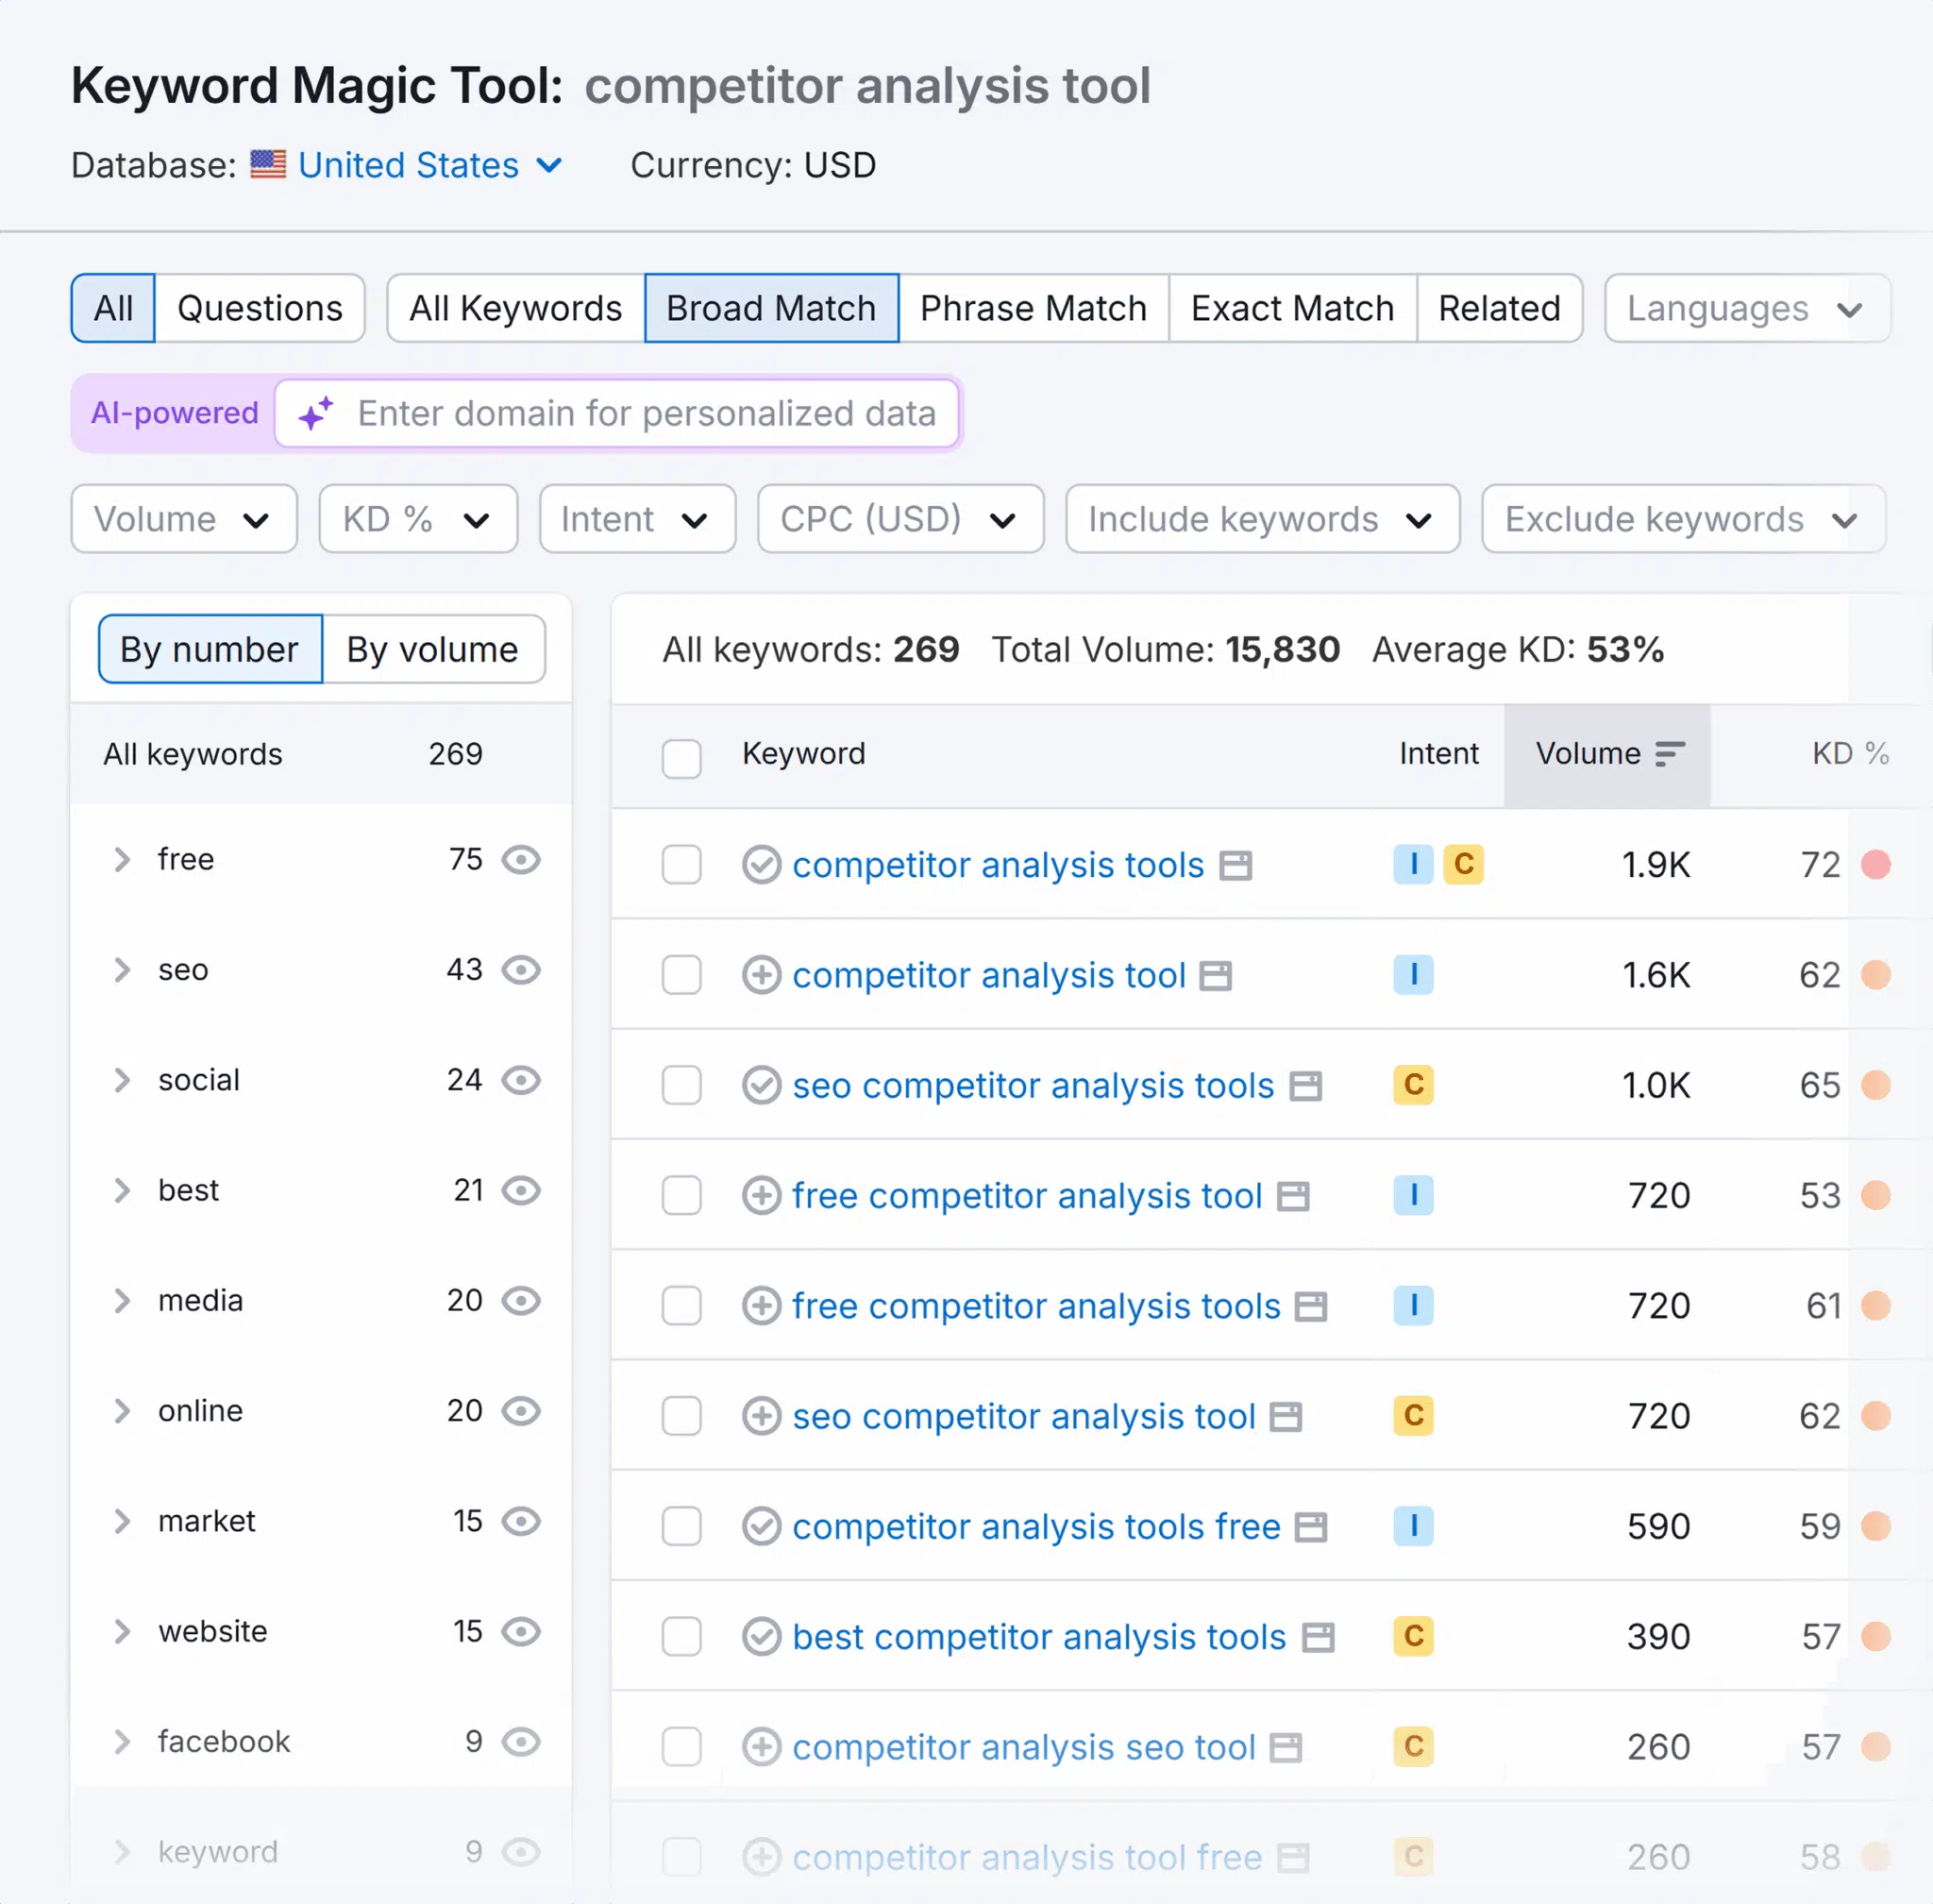Open SERP icon for seo competitor analysis tool

coord(1286,1416)
